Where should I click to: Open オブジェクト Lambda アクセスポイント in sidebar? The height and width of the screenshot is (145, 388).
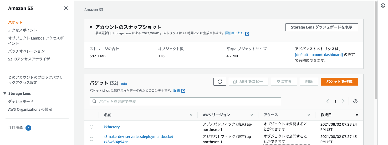[36, 41]
